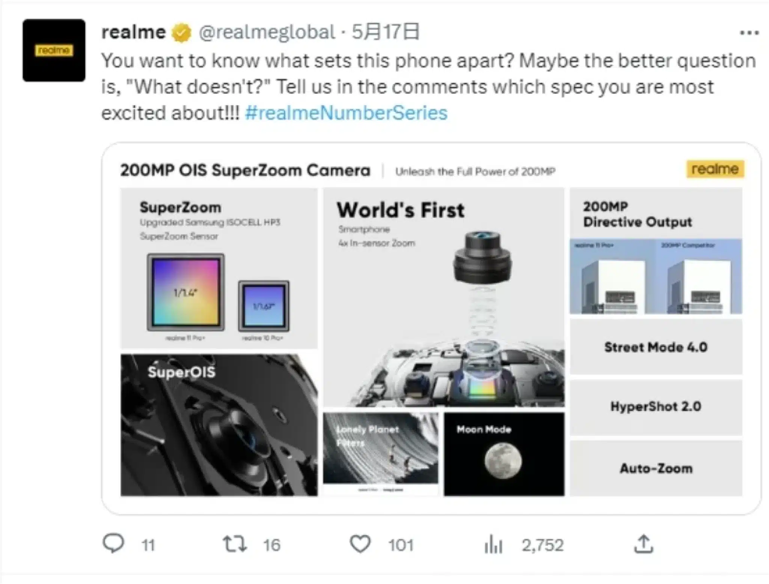Open the #realmeNumberSeries hashtag link
The width and height of the screenshot is (769, 584).
(346, 113)
